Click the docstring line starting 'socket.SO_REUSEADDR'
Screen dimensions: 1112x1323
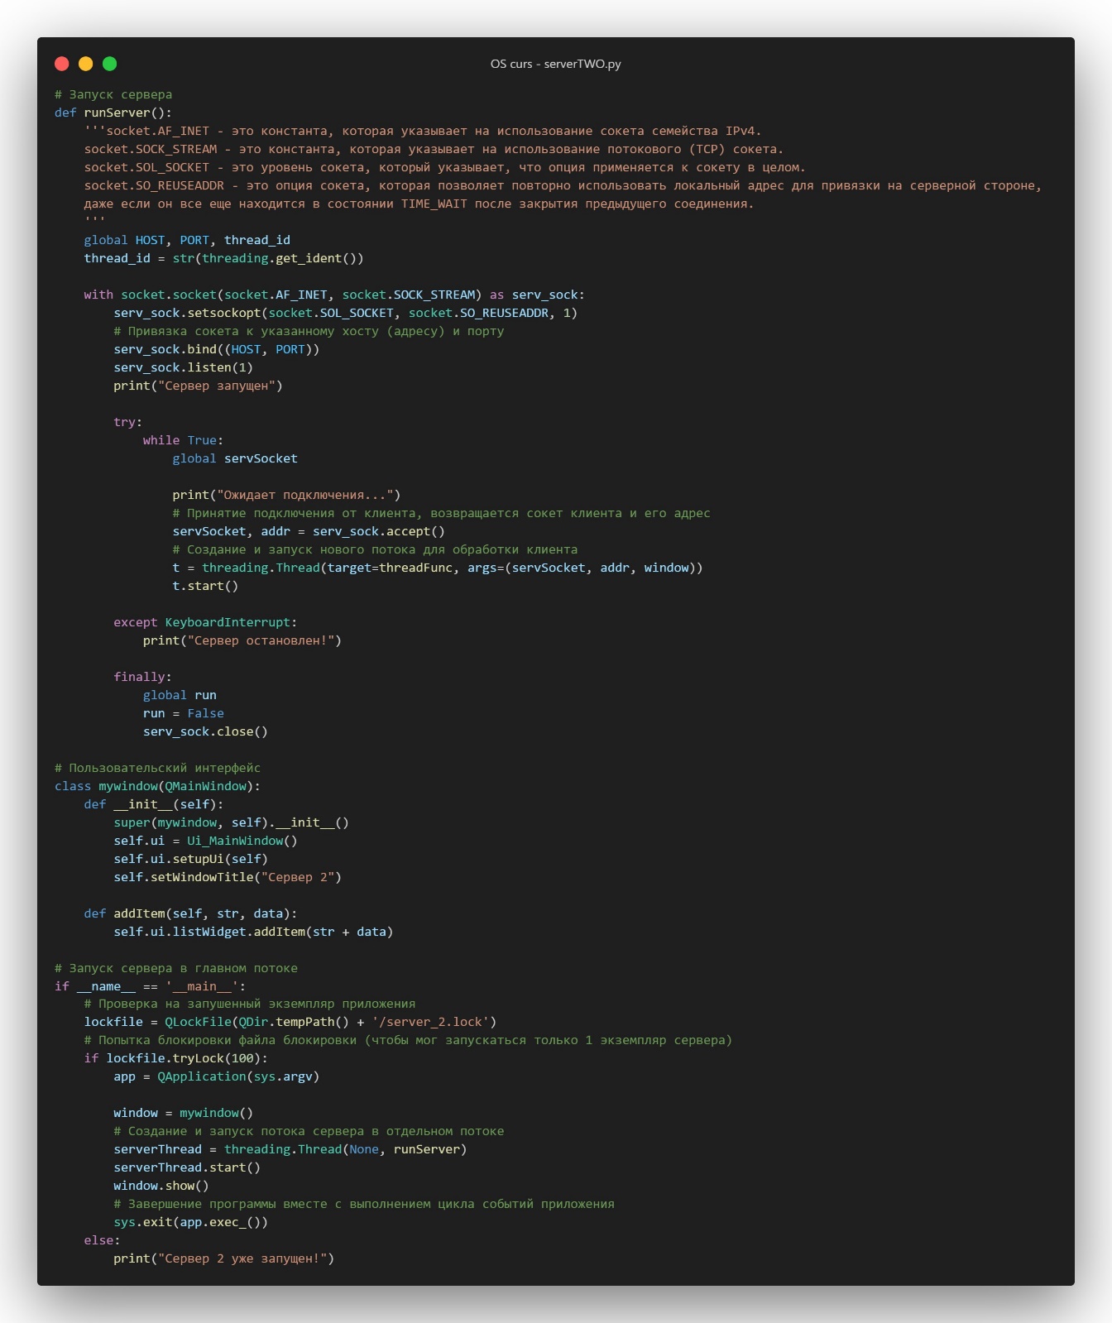point(563,185)
